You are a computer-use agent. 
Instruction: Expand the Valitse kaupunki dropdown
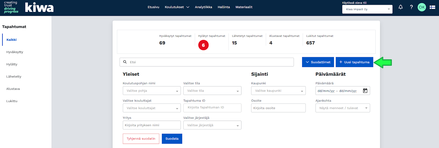(x=278, y=91)
